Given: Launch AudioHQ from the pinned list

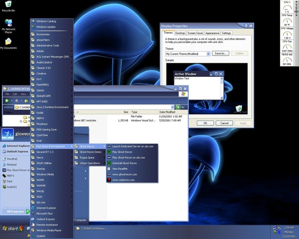Looking at the screenshot, I should coord(11,187).
